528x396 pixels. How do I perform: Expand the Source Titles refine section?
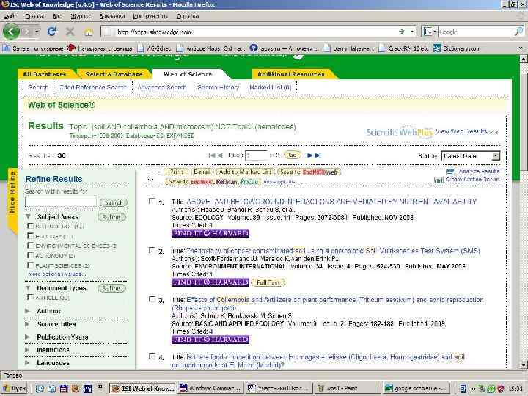pos(28,324)
